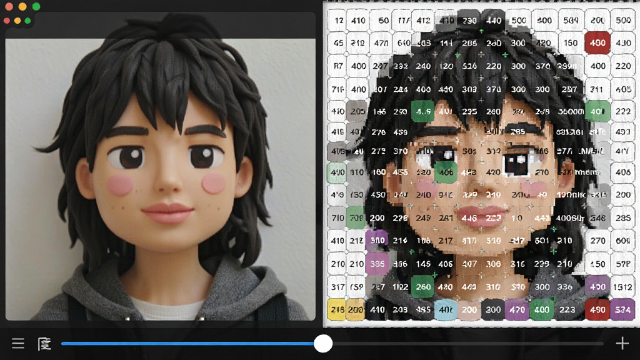Select the white 604 grid cell
640x360 pixels.
coord(622,241)
